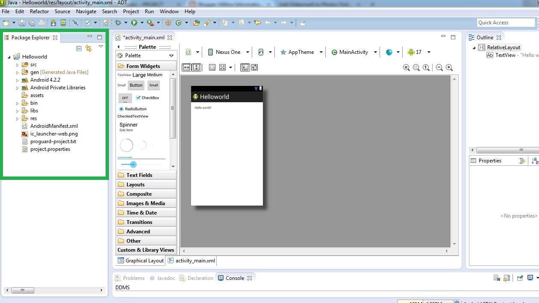
Task: Click the Quick Access search field
Action: click(x=506, y=23)
